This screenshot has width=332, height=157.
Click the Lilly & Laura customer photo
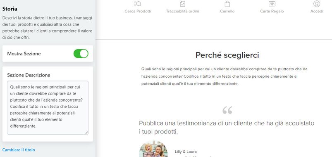point(153,149)
